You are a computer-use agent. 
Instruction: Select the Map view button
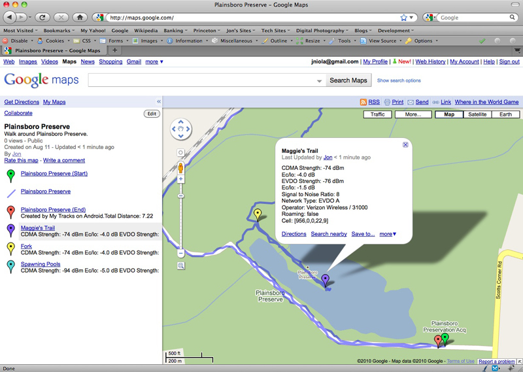(449, 114)
